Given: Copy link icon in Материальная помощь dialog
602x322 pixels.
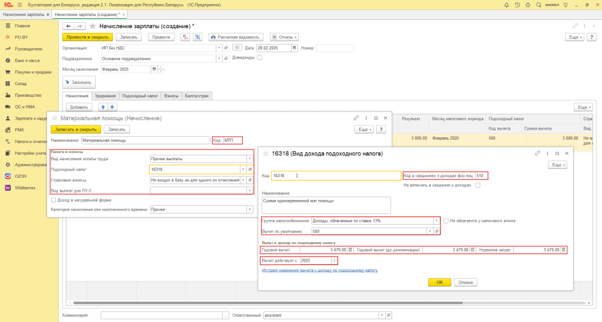Looking at the screenshot, I should [x=356, y=118].
